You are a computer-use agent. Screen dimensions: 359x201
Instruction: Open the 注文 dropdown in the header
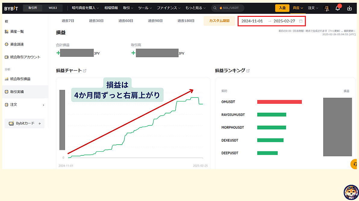313,8
